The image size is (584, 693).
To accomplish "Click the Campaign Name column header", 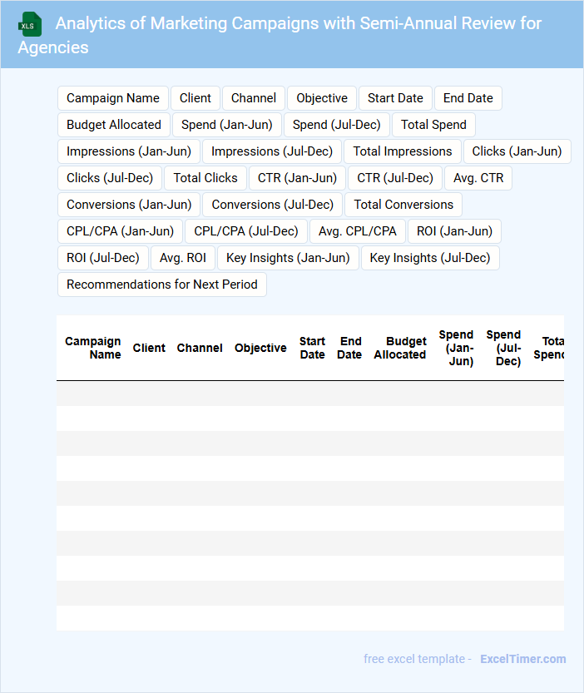I will coord(93,348).
